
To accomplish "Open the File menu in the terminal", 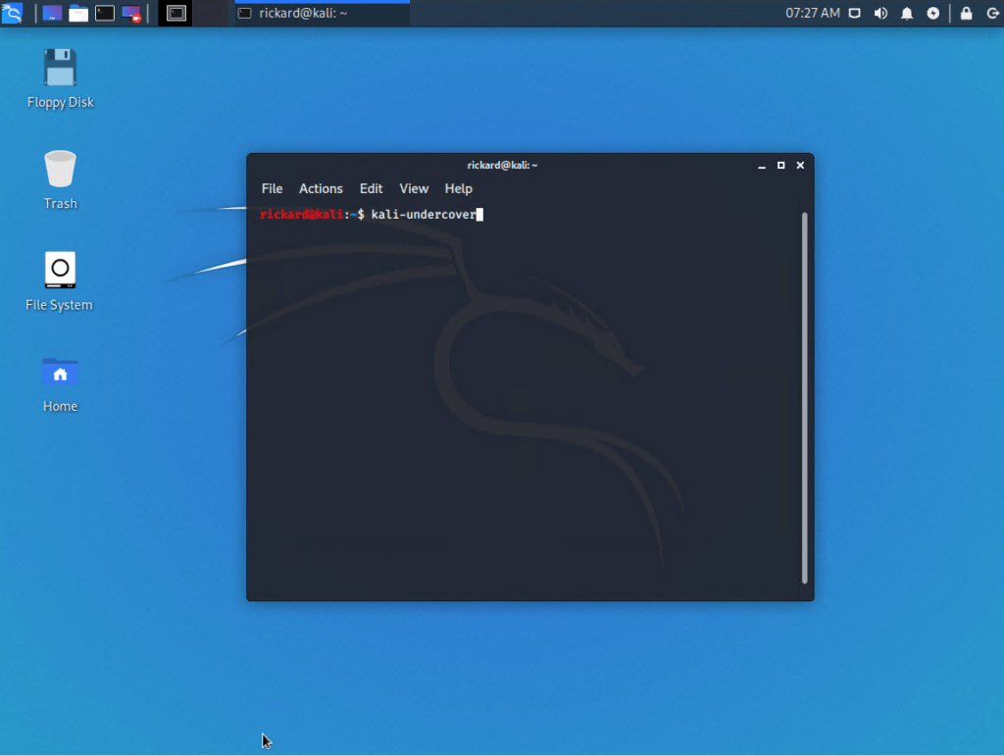I will [272, 188].
